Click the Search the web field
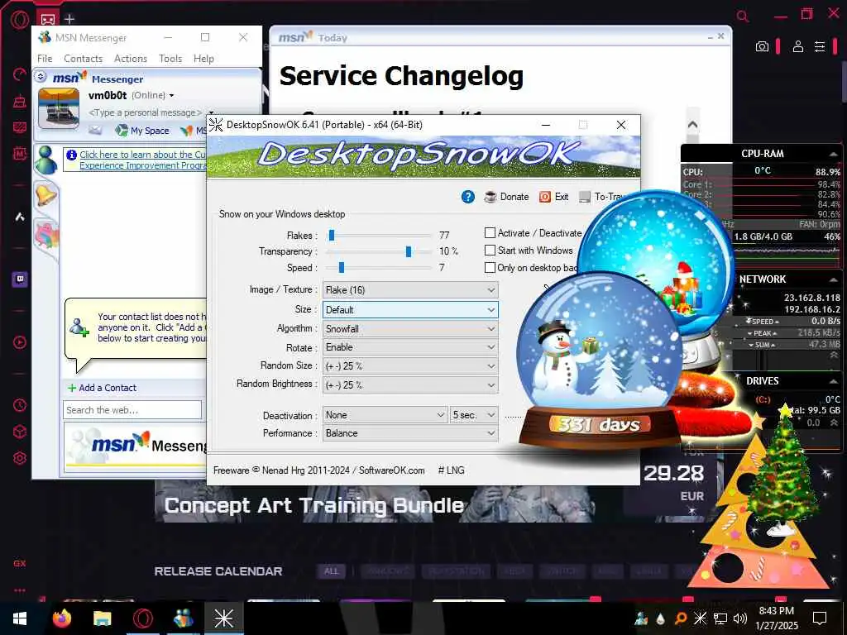 click(x=132, y=410)
